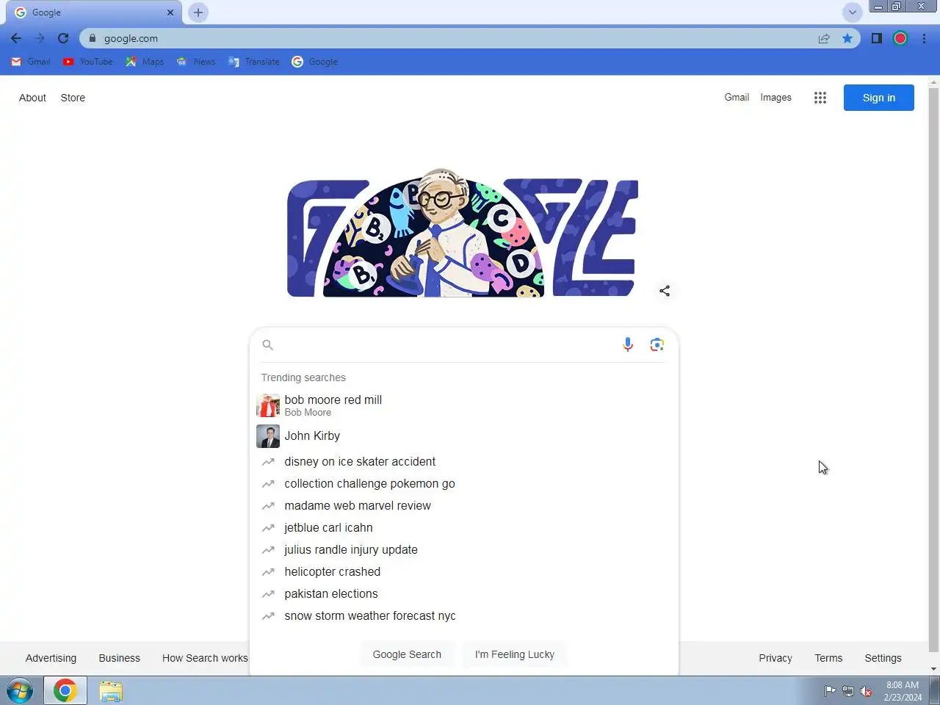
Task: Click the browser back arrow
Action: click(x=16, y=38)
